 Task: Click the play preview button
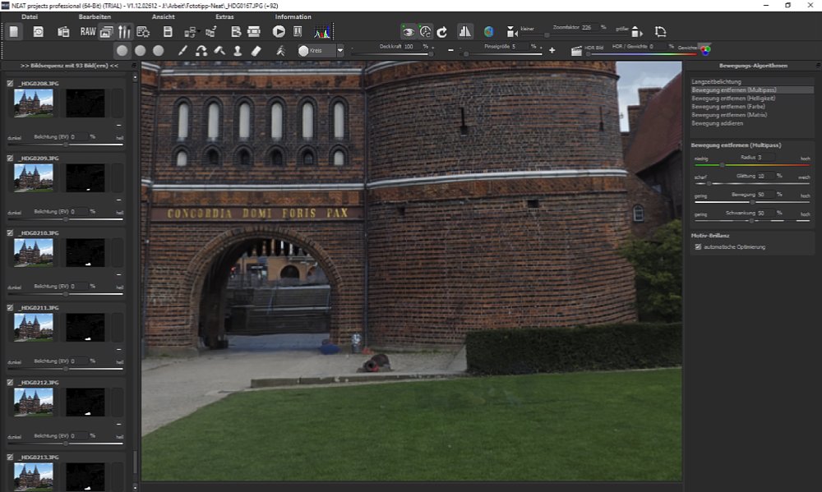coord(279,32)
